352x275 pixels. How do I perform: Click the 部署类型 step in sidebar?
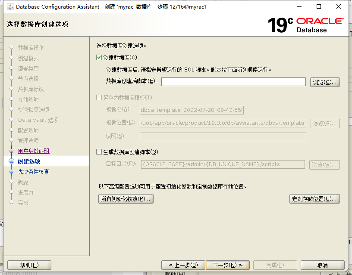tap(28, 68)
